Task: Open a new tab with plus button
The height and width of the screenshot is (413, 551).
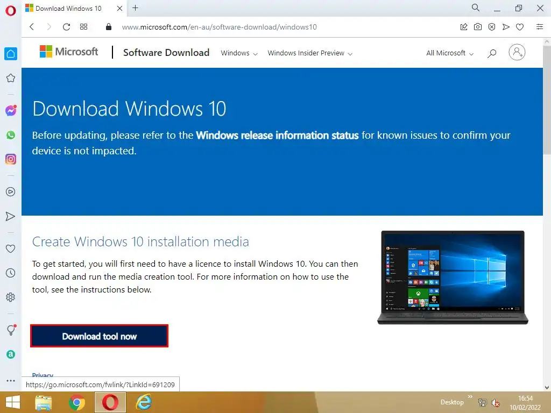Action: pos(135,8)
